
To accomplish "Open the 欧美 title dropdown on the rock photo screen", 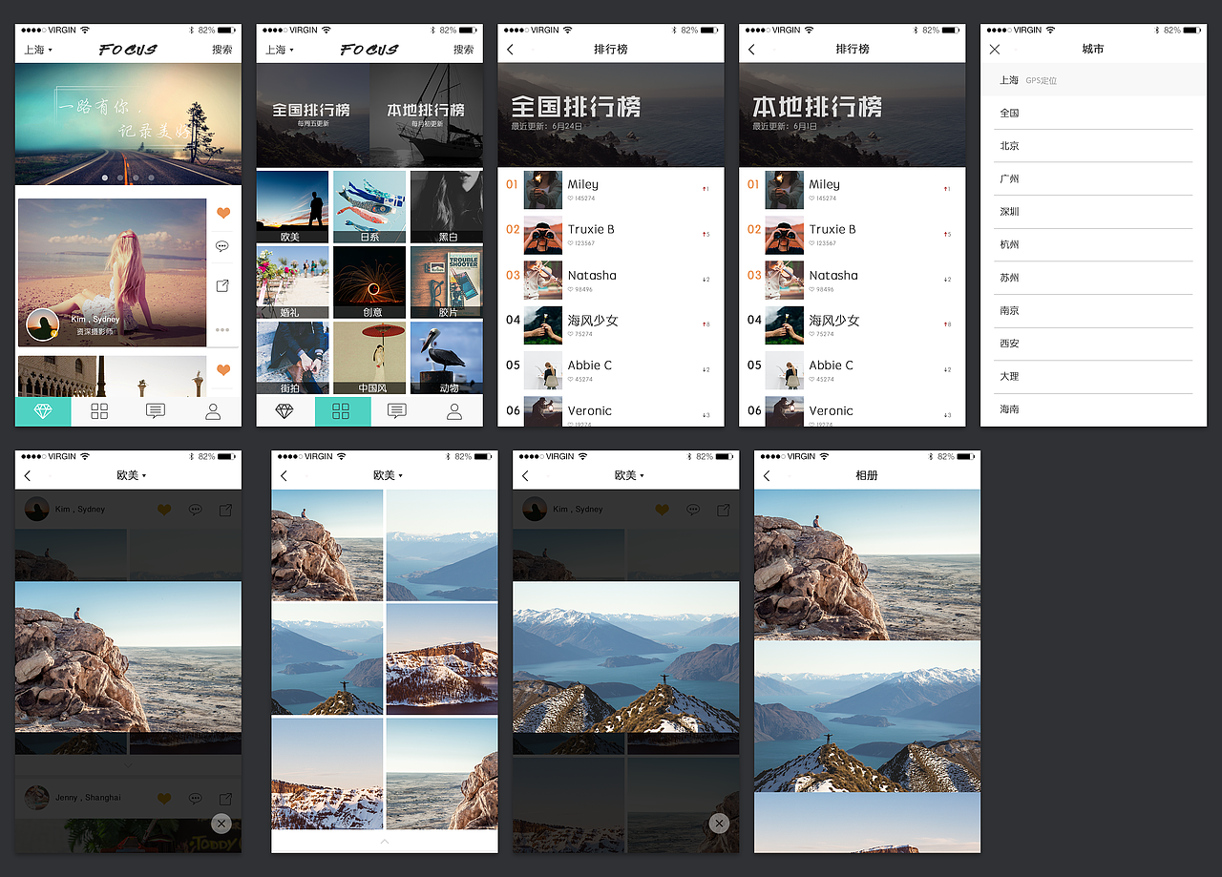I will 132,475.
